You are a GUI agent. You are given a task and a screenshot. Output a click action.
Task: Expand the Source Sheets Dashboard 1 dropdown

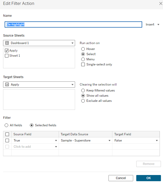(39, 43)
